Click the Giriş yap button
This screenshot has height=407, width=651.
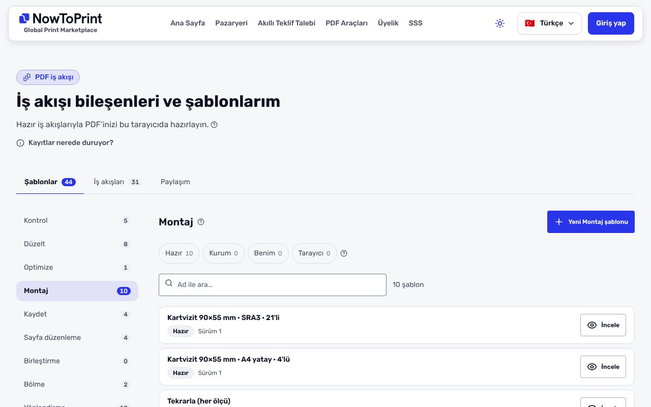click(611, 23)
